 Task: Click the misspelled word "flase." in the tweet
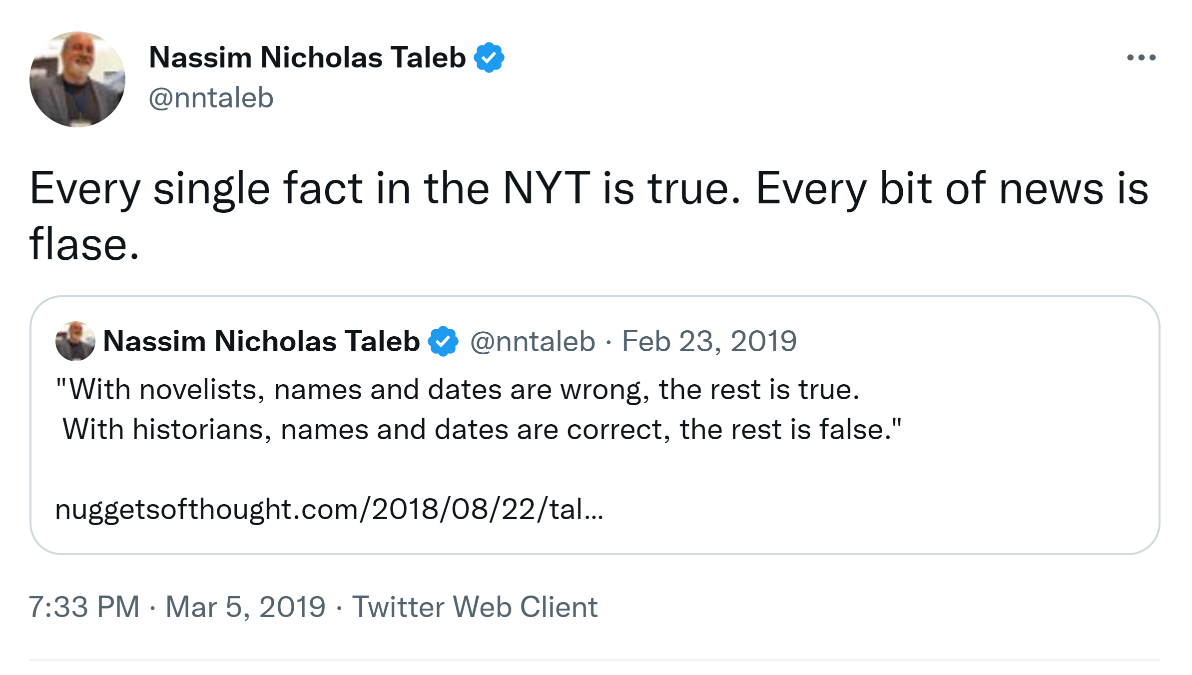coord(84,244)
